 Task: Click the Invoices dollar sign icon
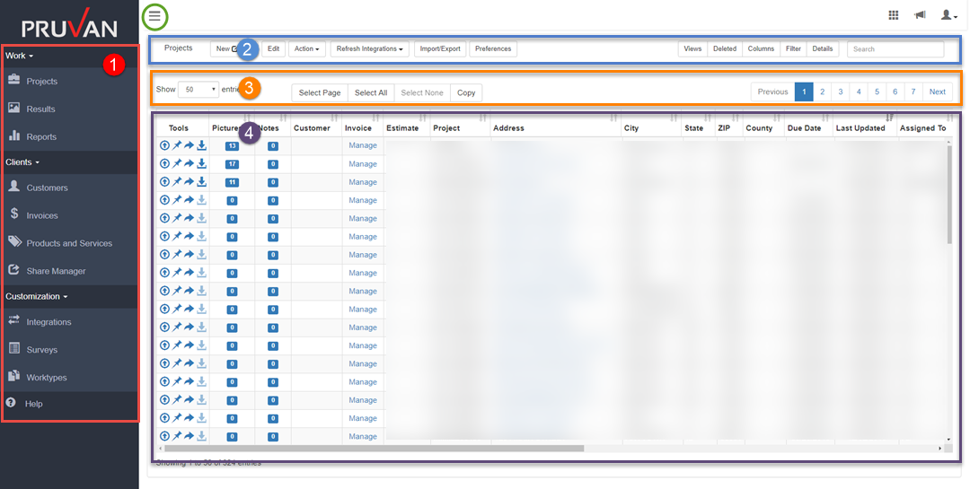coord(14,215)
